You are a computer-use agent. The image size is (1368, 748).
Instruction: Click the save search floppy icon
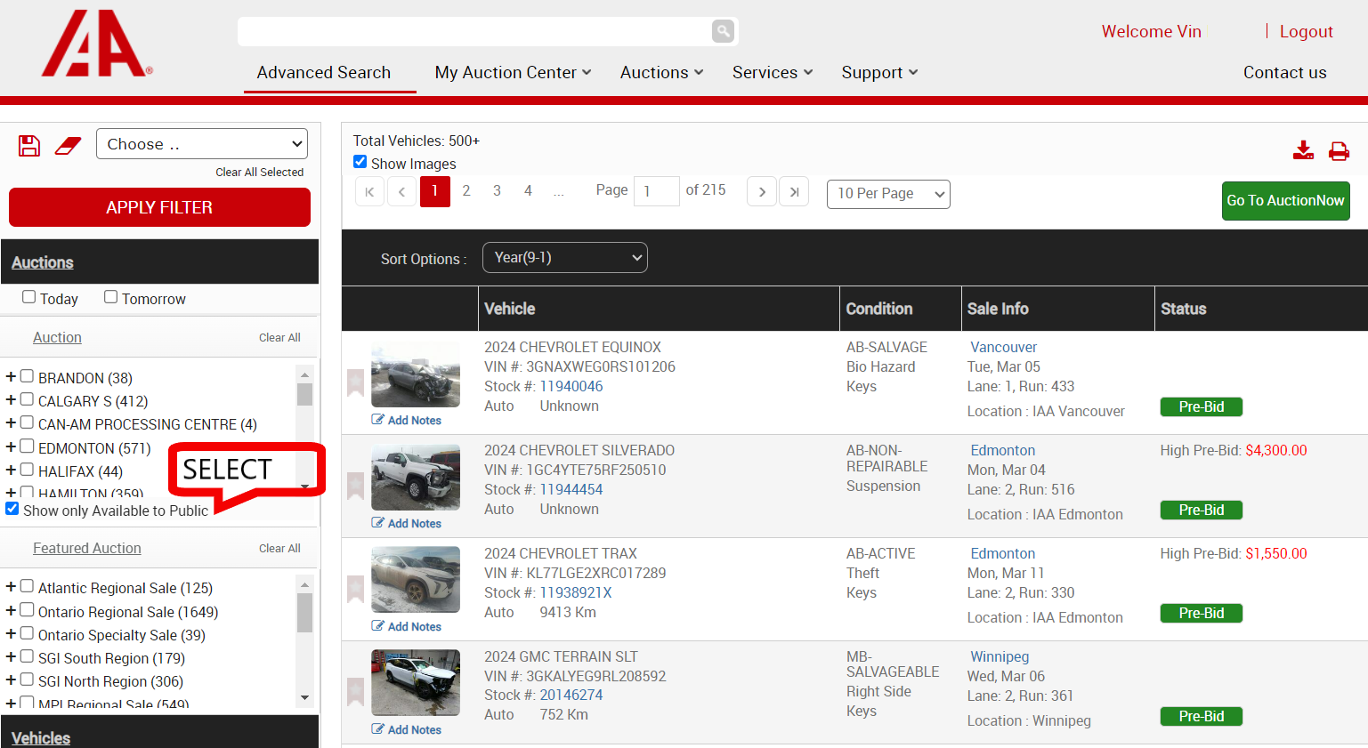pos(29,146)
